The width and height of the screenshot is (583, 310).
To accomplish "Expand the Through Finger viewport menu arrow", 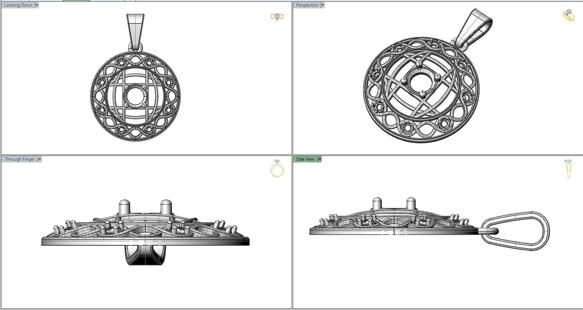I will (x=40, y=159).
